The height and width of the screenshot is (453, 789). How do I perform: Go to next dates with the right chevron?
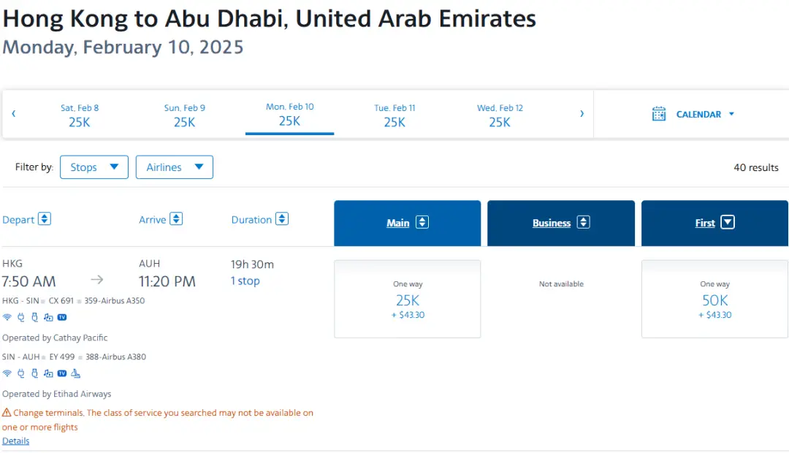582,114
